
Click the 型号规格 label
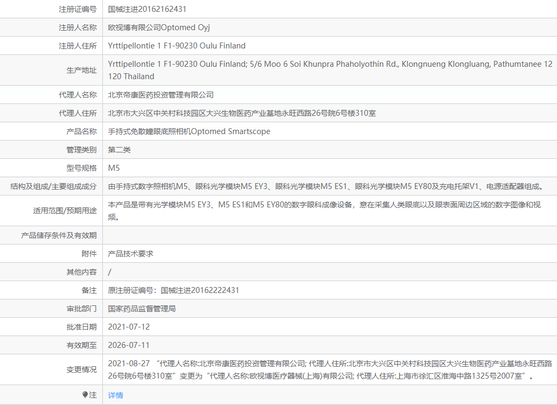81,168
